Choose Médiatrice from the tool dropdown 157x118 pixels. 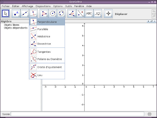point(47,36)
